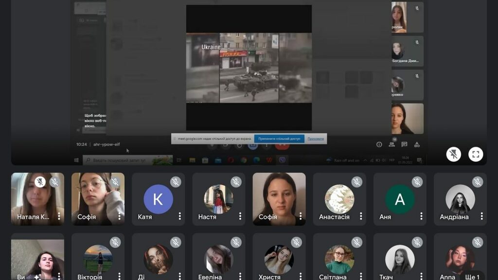This screenshot has width=498, height=280.
Task: Open more options for Настя
Action: click(x=240, y=216)
